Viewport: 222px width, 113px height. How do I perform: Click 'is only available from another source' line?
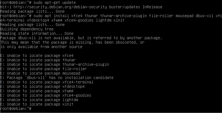(41, 47)
